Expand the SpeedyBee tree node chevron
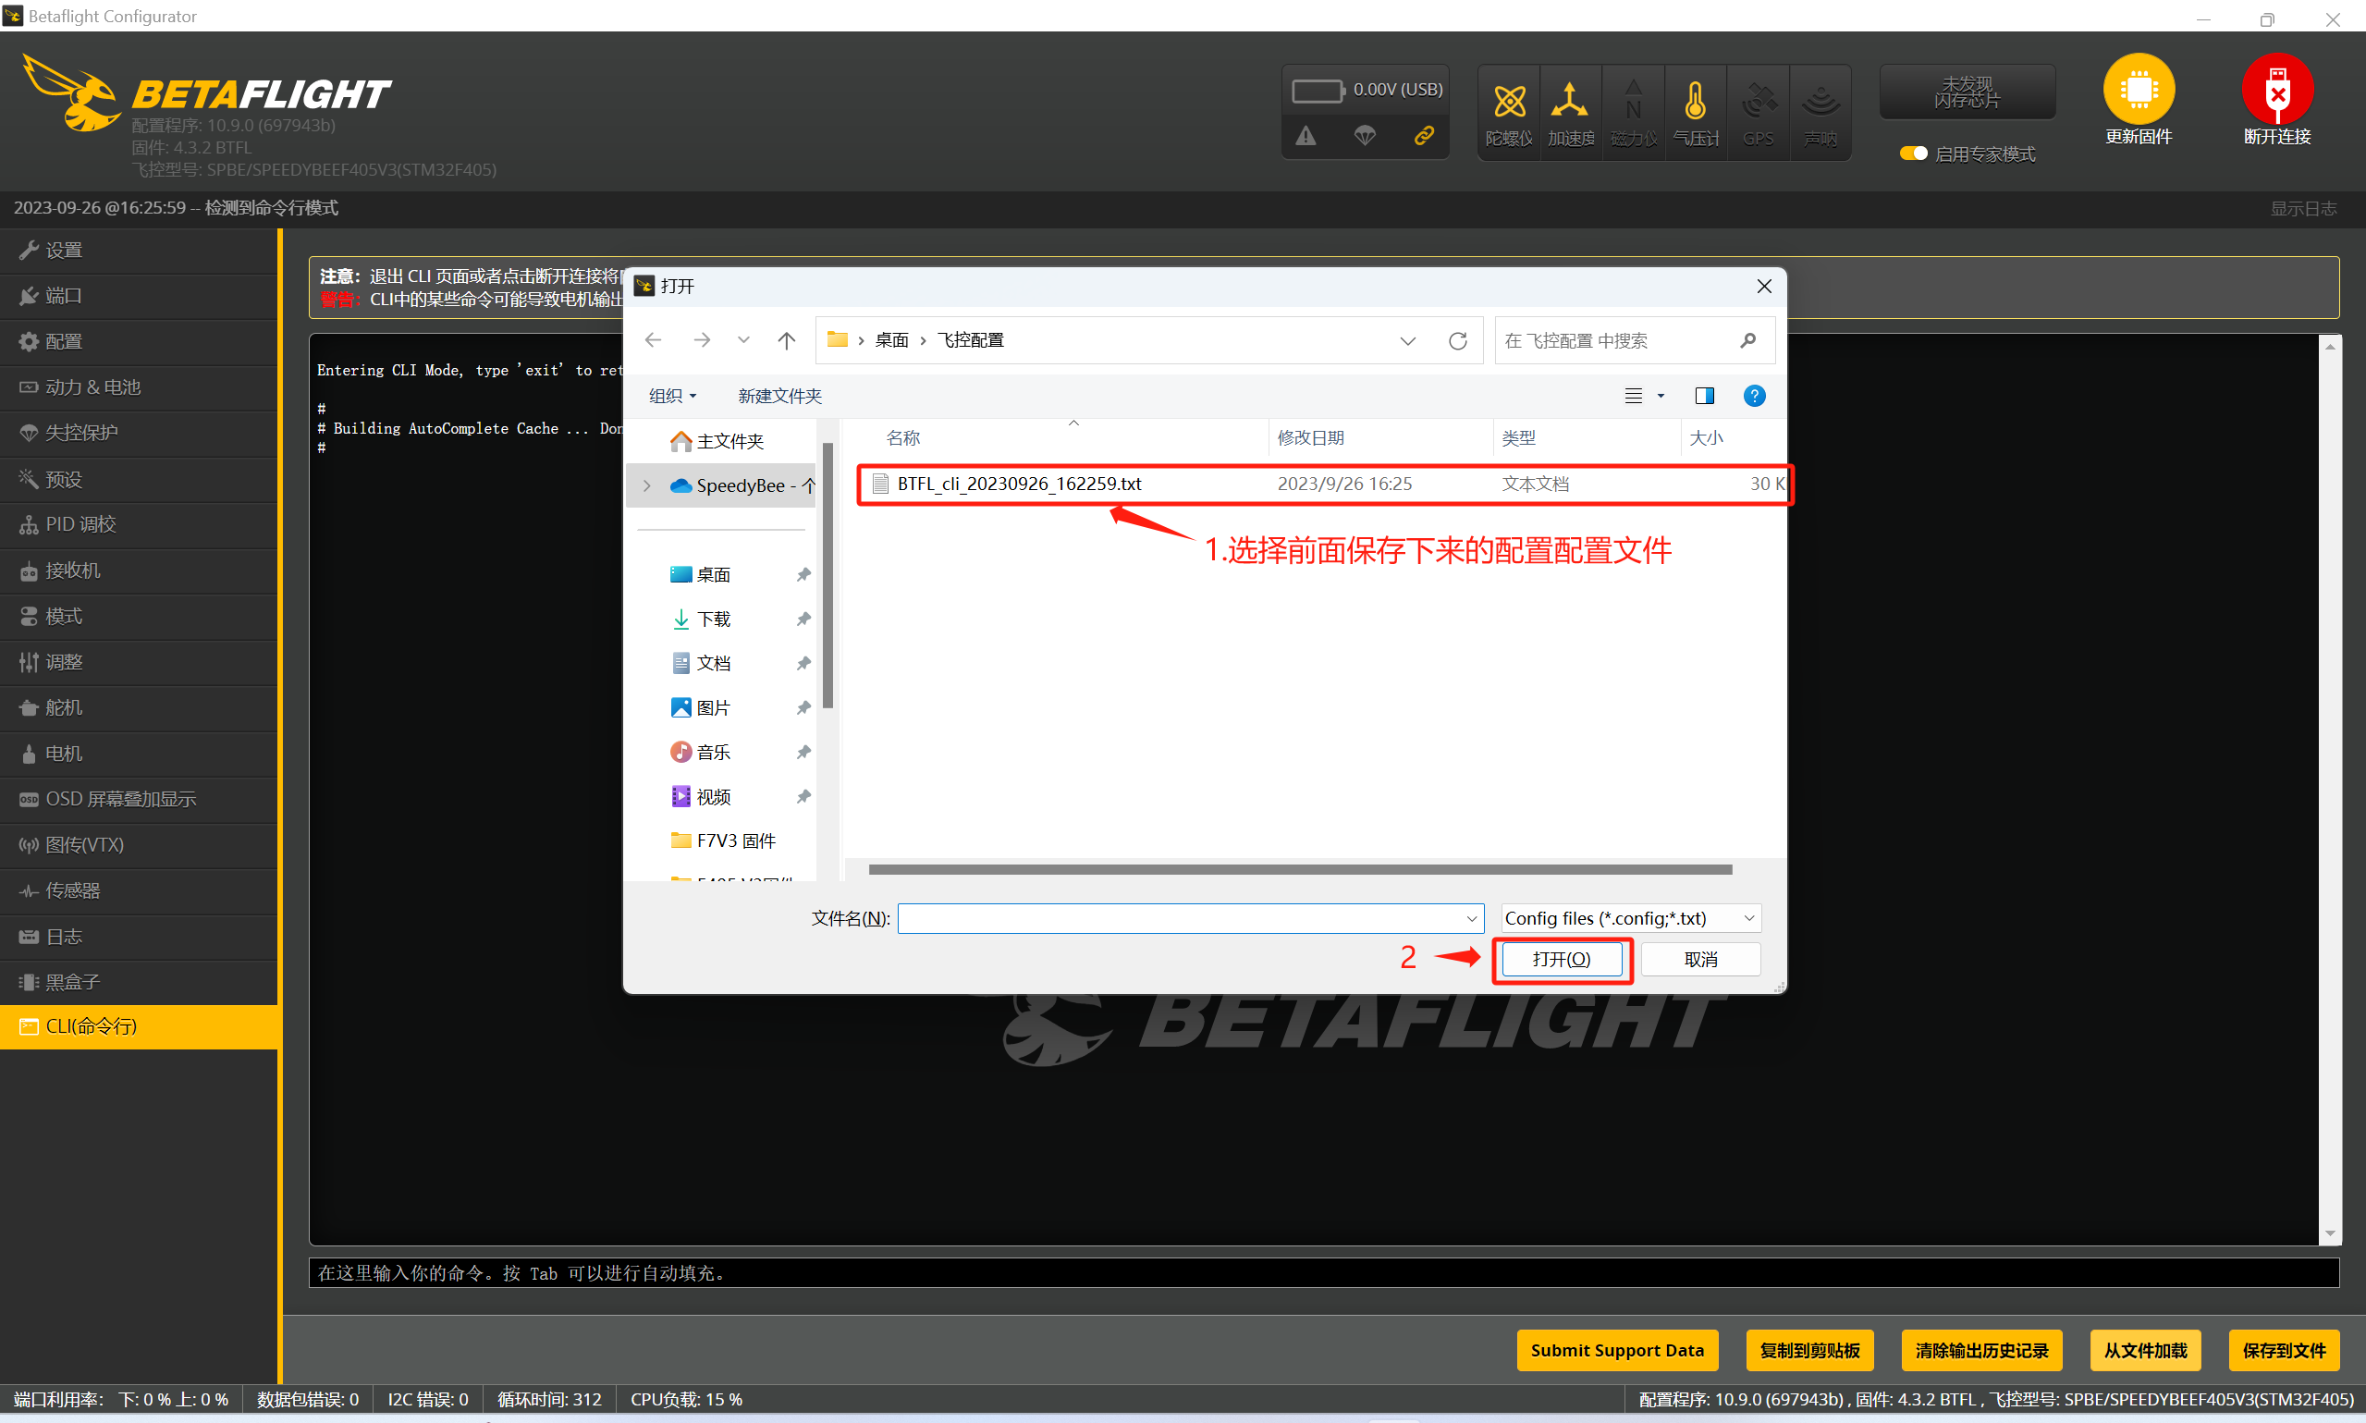 pos(647,486)
